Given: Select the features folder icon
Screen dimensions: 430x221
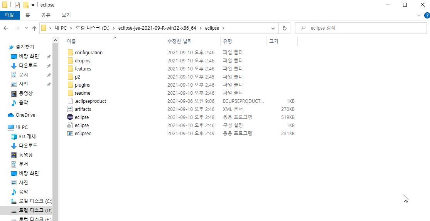Looking at the screenshot, I should click(x=70, y=69).
